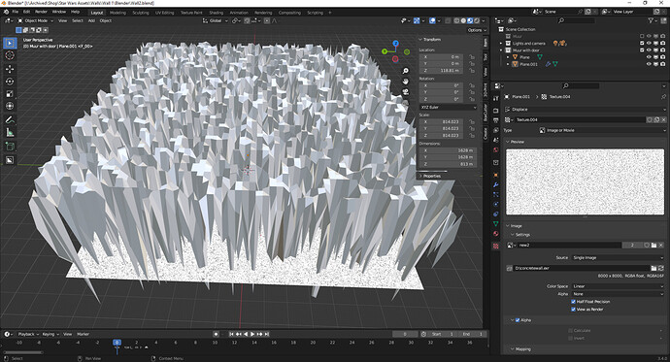Enable the Muur collection checkbox
This screenshot has width=670, height=362.
point(642,36)
